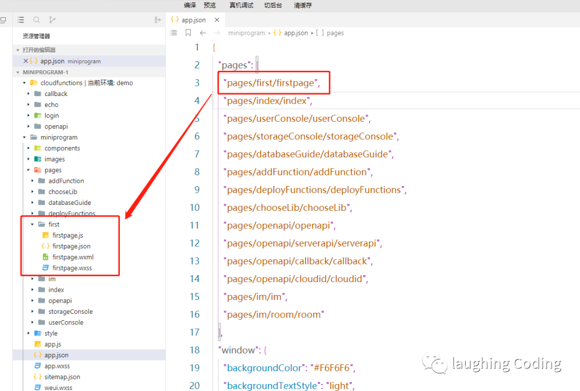The image size is (580, 391).
Task: Click 预览 in the top toolbar
Action: (210, 5)
